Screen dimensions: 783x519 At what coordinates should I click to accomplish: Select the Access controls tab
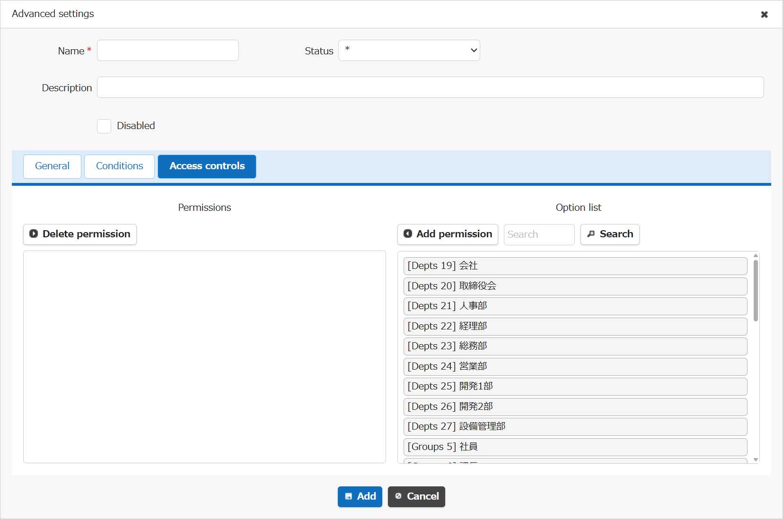tap(207, 166)
